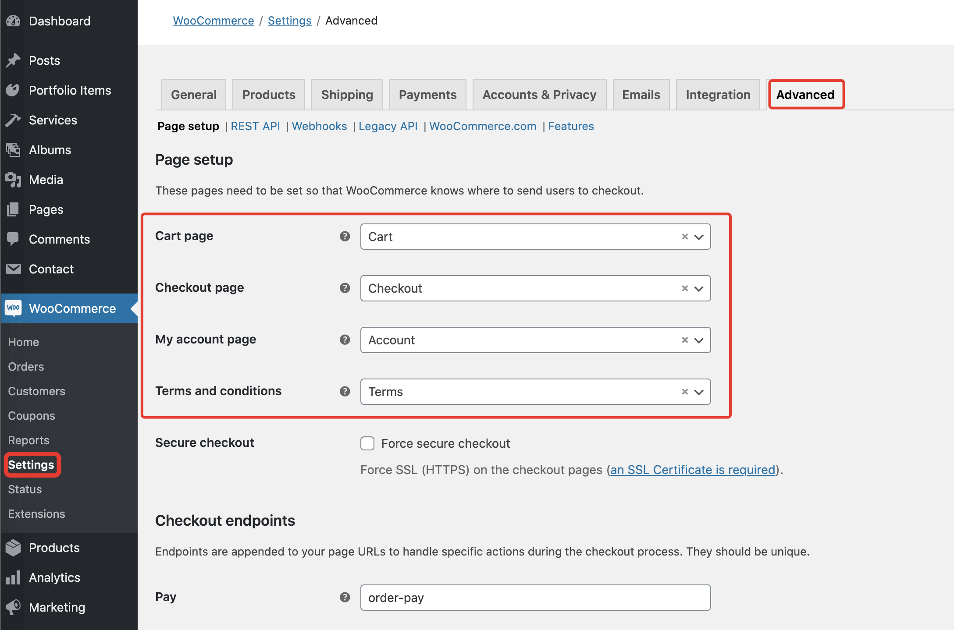Go to Orders in WooCommerce submenu

26,367
